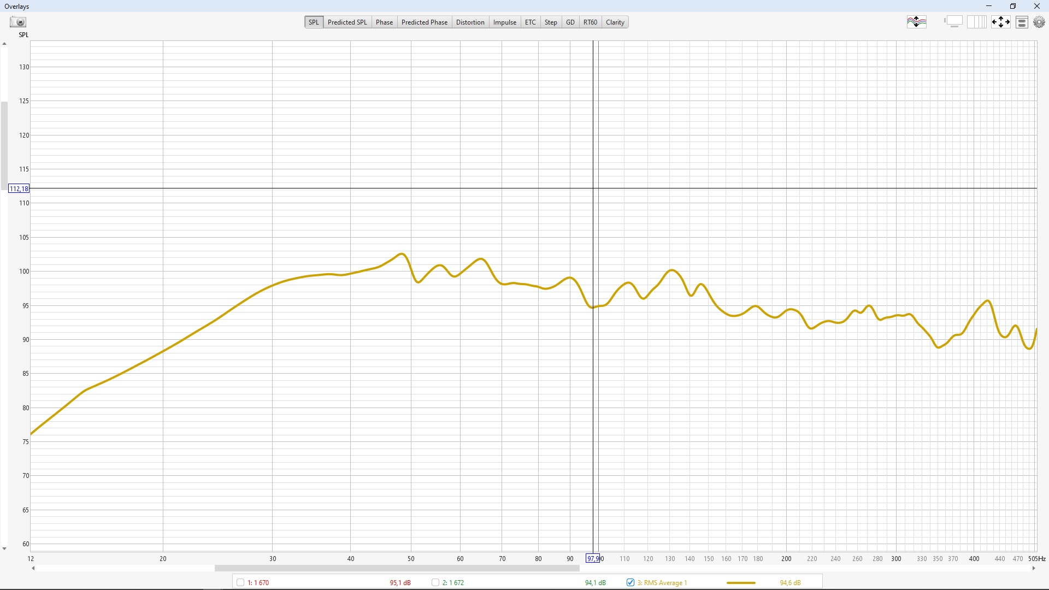Select the Impulse graph tab
Image resolution: width=1049 pixels, height=590 pixels.
(x=504, y=22)
